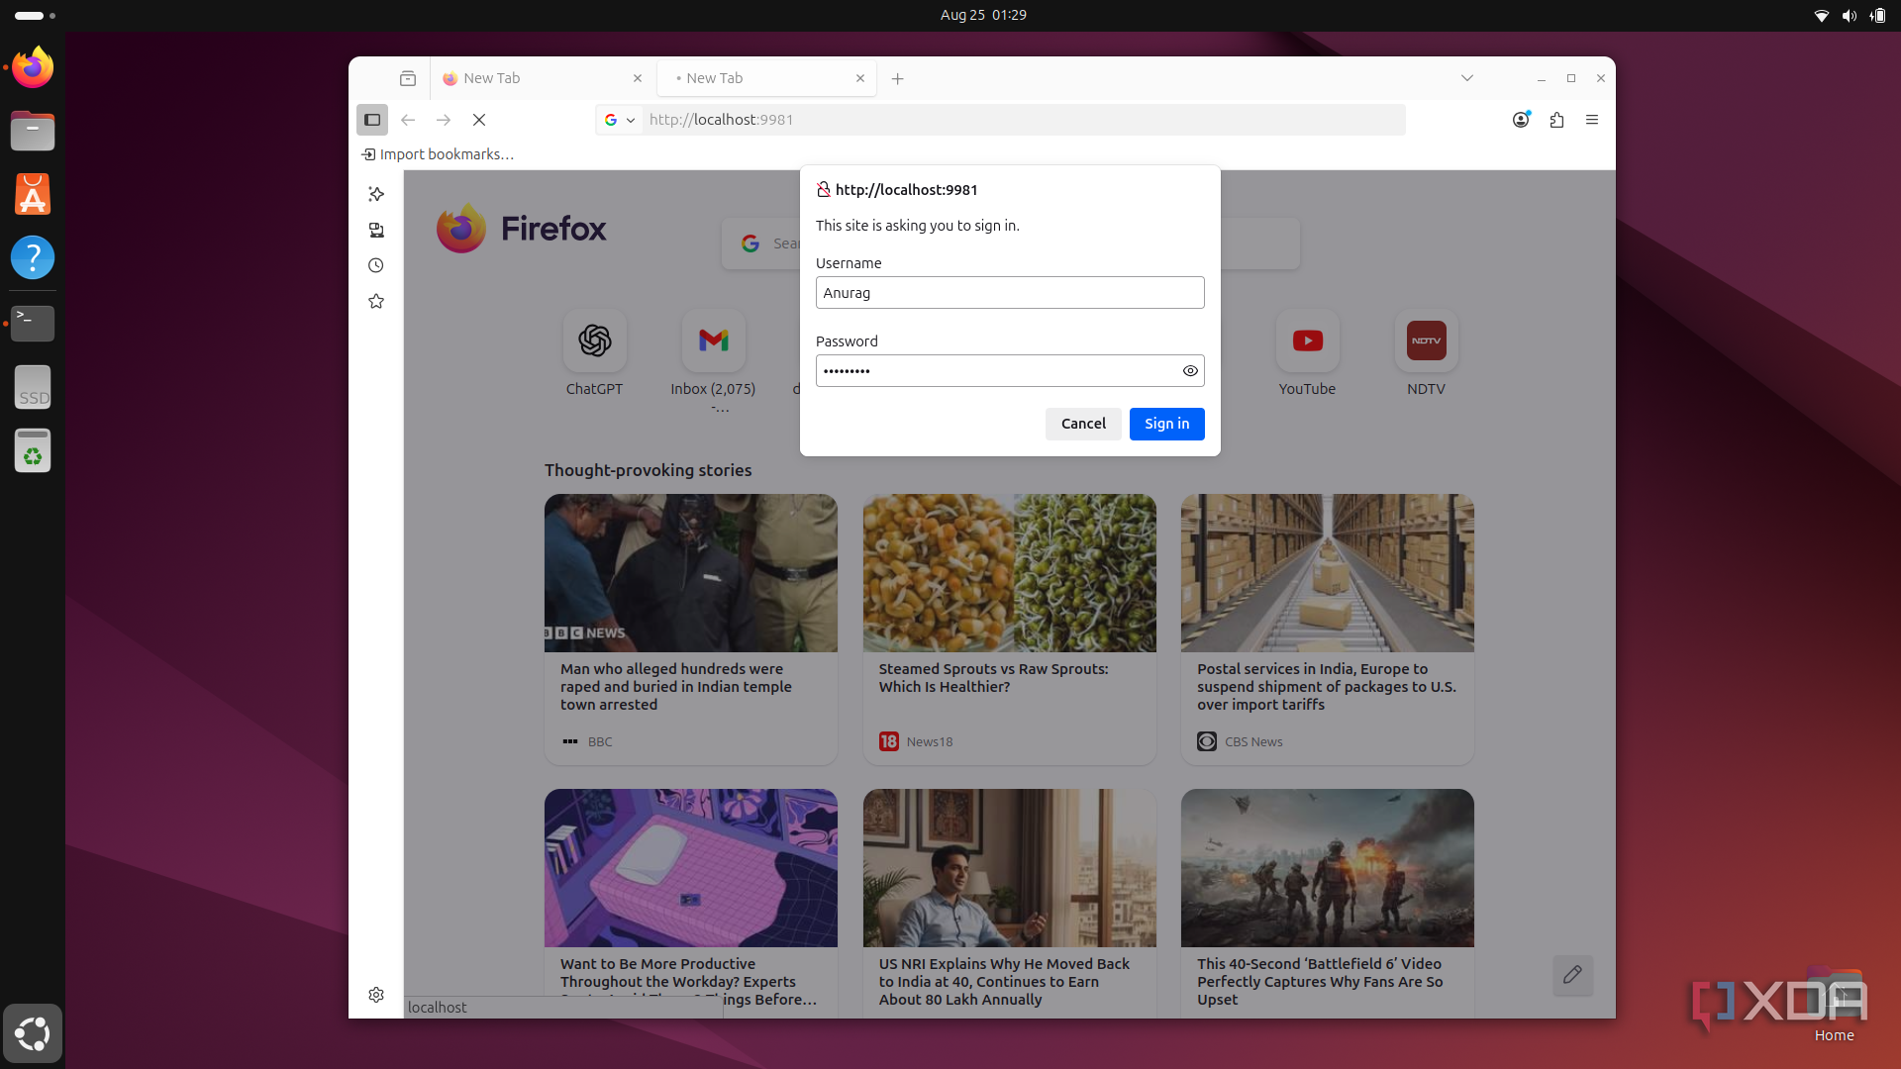This screenshot has height=1069, width=1901.
Task: Open the Firefox account icon
Action: click(x=1521, y=120)
